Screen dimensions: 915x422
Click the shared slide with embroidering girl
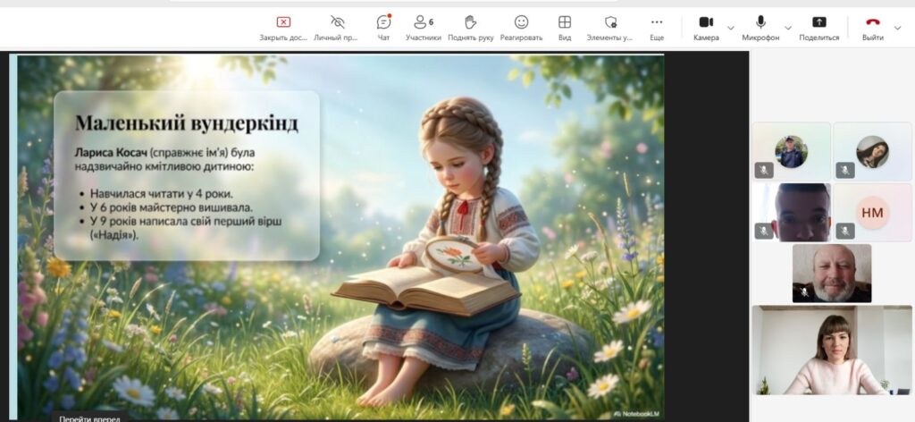[x=340, y=232]
